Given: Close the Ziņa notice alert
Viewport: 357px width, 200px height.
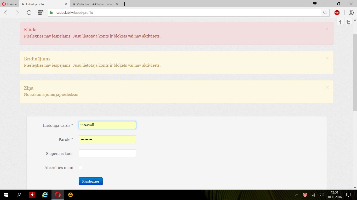Looking at the screenshot, I should pos(327,87).
